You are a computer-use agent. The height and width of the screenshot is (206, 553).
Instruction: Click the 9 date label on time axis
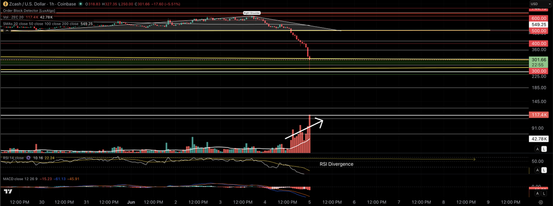488,202
